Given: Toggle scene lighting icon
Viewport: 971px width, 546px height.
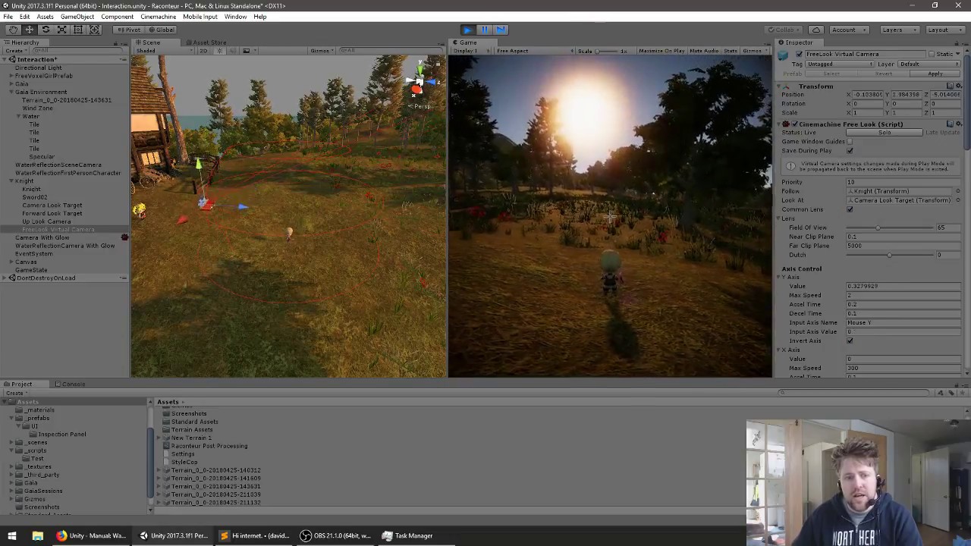Looking at the screenshot, I should click(219, 51).
